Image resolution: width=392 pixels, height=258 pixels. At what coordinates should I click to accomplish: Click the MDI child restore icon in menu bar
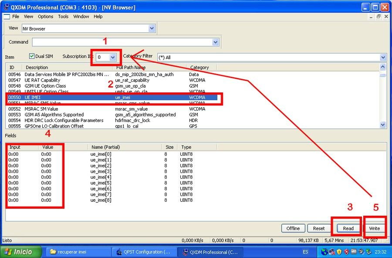coord(378,17)
